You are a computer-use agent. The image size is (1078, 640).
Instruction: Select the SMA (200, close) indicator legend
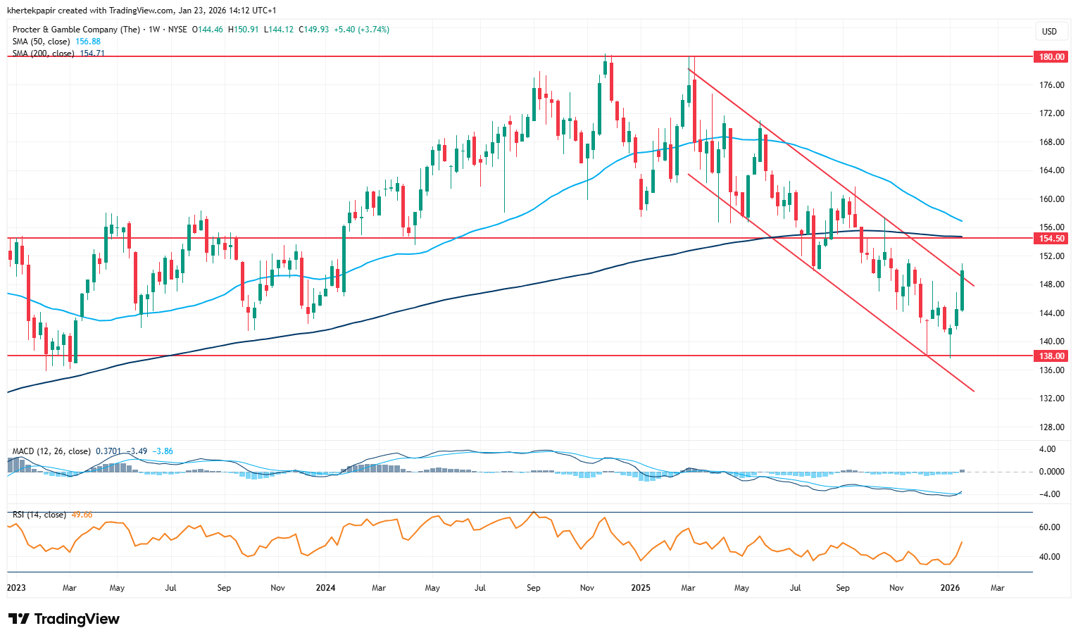point(43,54)
